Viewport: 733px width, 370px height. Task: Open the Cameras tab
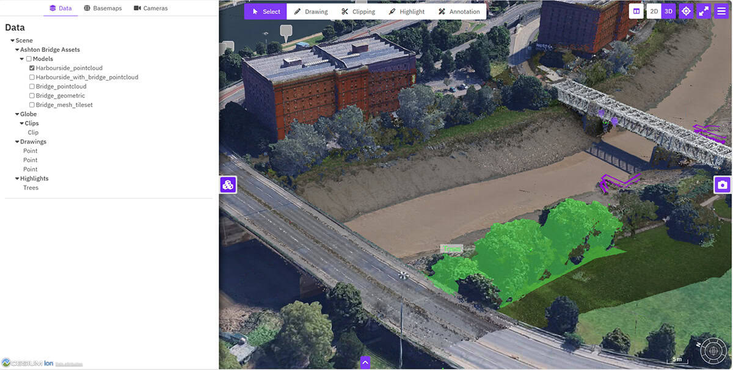(x=150, y=8)
